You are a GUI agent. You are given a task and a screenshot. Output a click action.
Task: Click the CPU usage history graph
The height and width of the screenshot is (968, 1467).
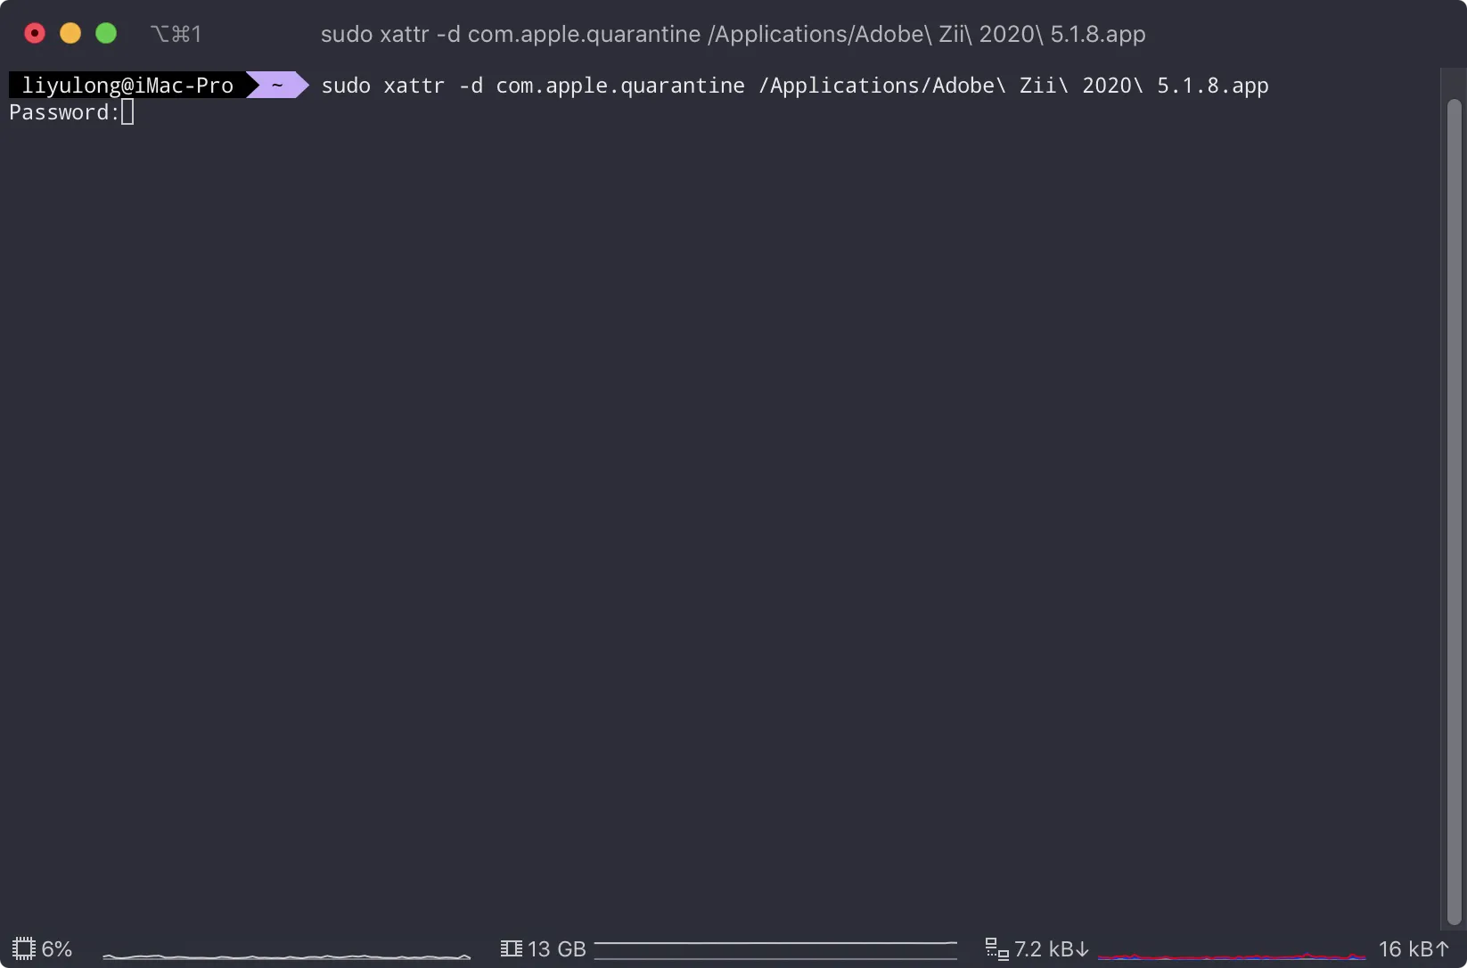tap(287, 956)
